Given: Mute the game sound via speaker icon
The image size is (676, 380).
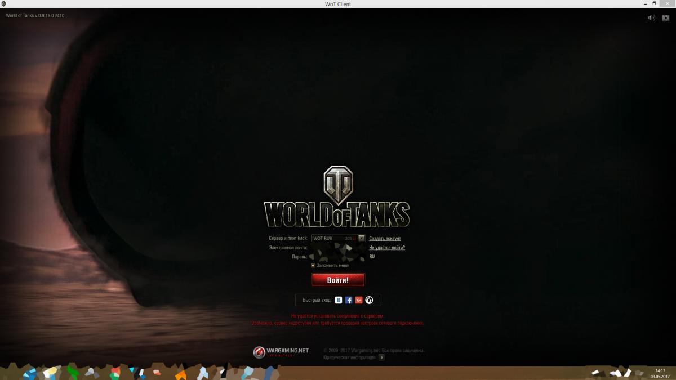Looking at the screenshot, I should [x=651, y=17].
